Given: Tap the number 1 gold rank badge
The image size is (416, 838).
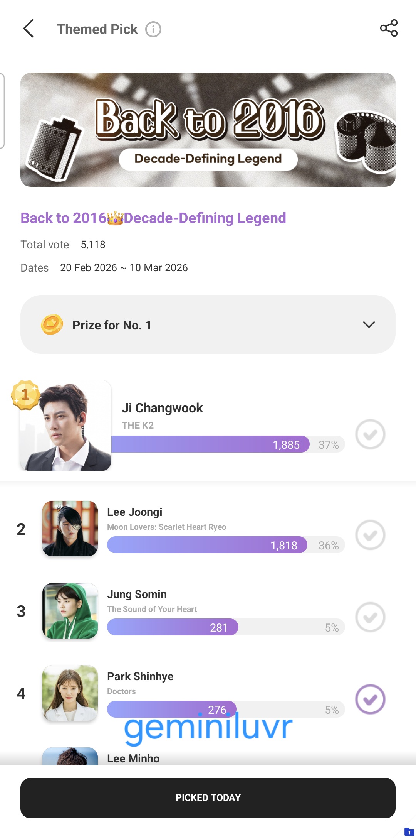Looking at the screenshot, I should tap(25, 395).
